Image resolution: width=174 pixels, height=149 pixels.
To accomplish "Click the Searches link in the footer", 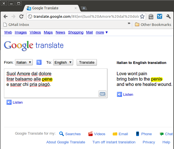I will (73, 134).
